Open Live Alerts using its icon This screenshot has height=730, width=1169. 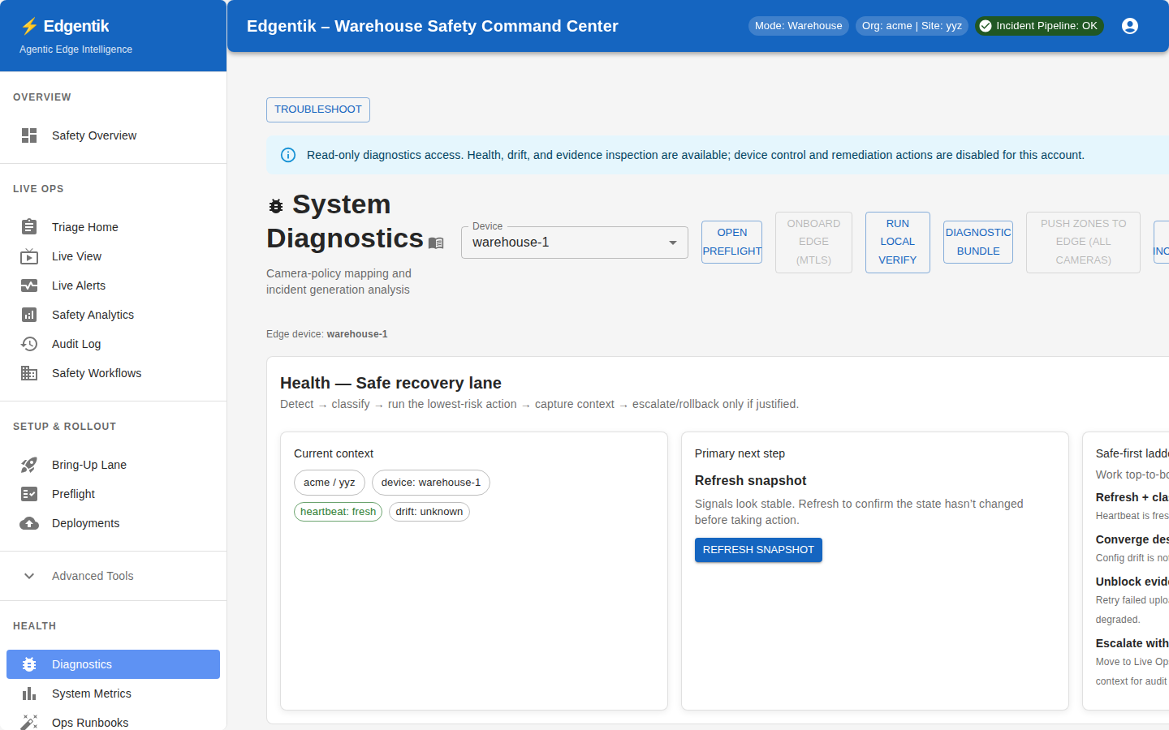click(29, 286)
